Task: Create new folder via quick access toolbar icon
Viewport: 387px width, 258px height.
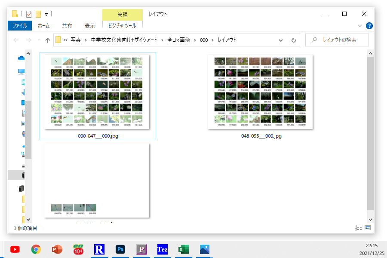Action: (38, 14)
